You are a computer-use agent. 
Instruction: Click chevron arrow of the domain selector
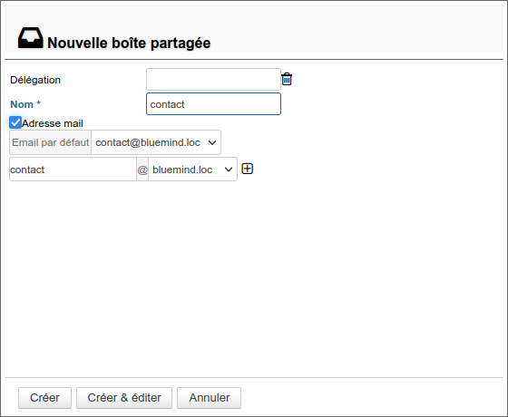click(x=229, y=170)
